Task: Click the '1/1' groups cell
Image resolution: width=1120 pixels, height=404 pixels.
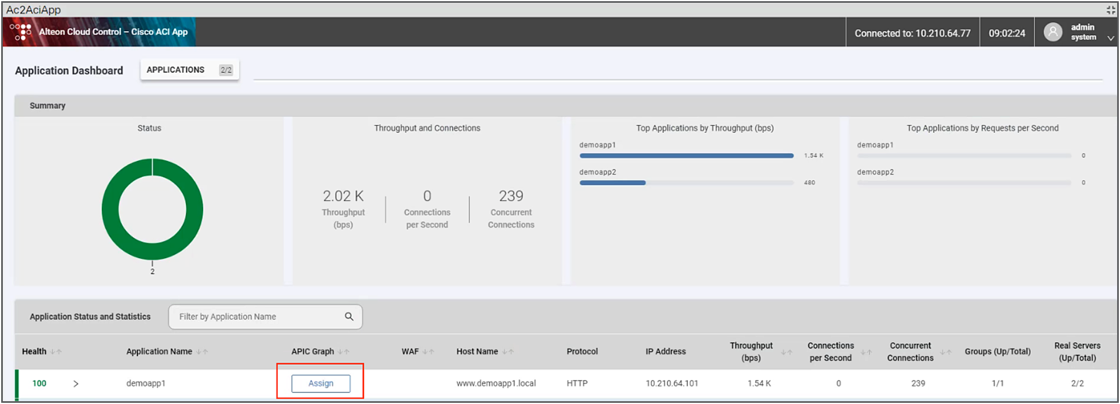Action: click(x=998, y=383)
